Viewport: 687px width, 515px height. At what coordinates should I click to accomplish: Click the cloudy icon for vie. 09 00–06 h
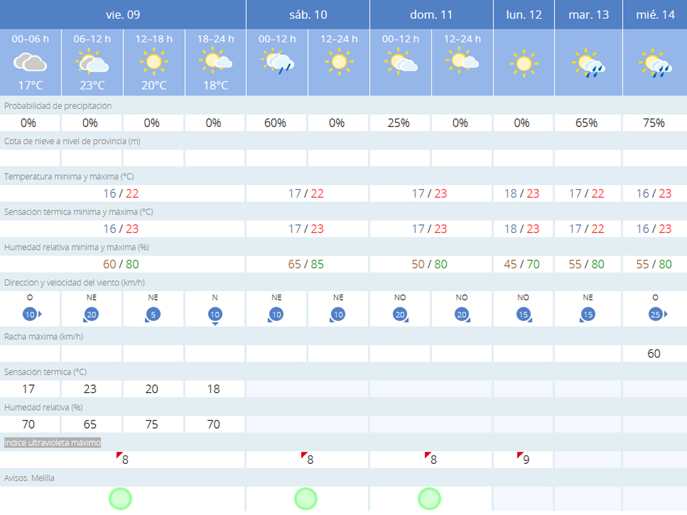point(30,62)
